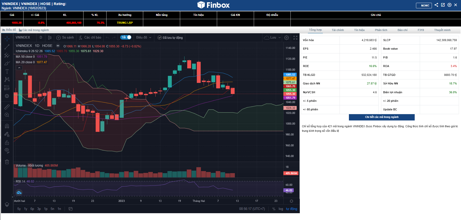Toggle hide all drawings eye icon
Screen dimensions: 461x220
[x=7, y=151]
